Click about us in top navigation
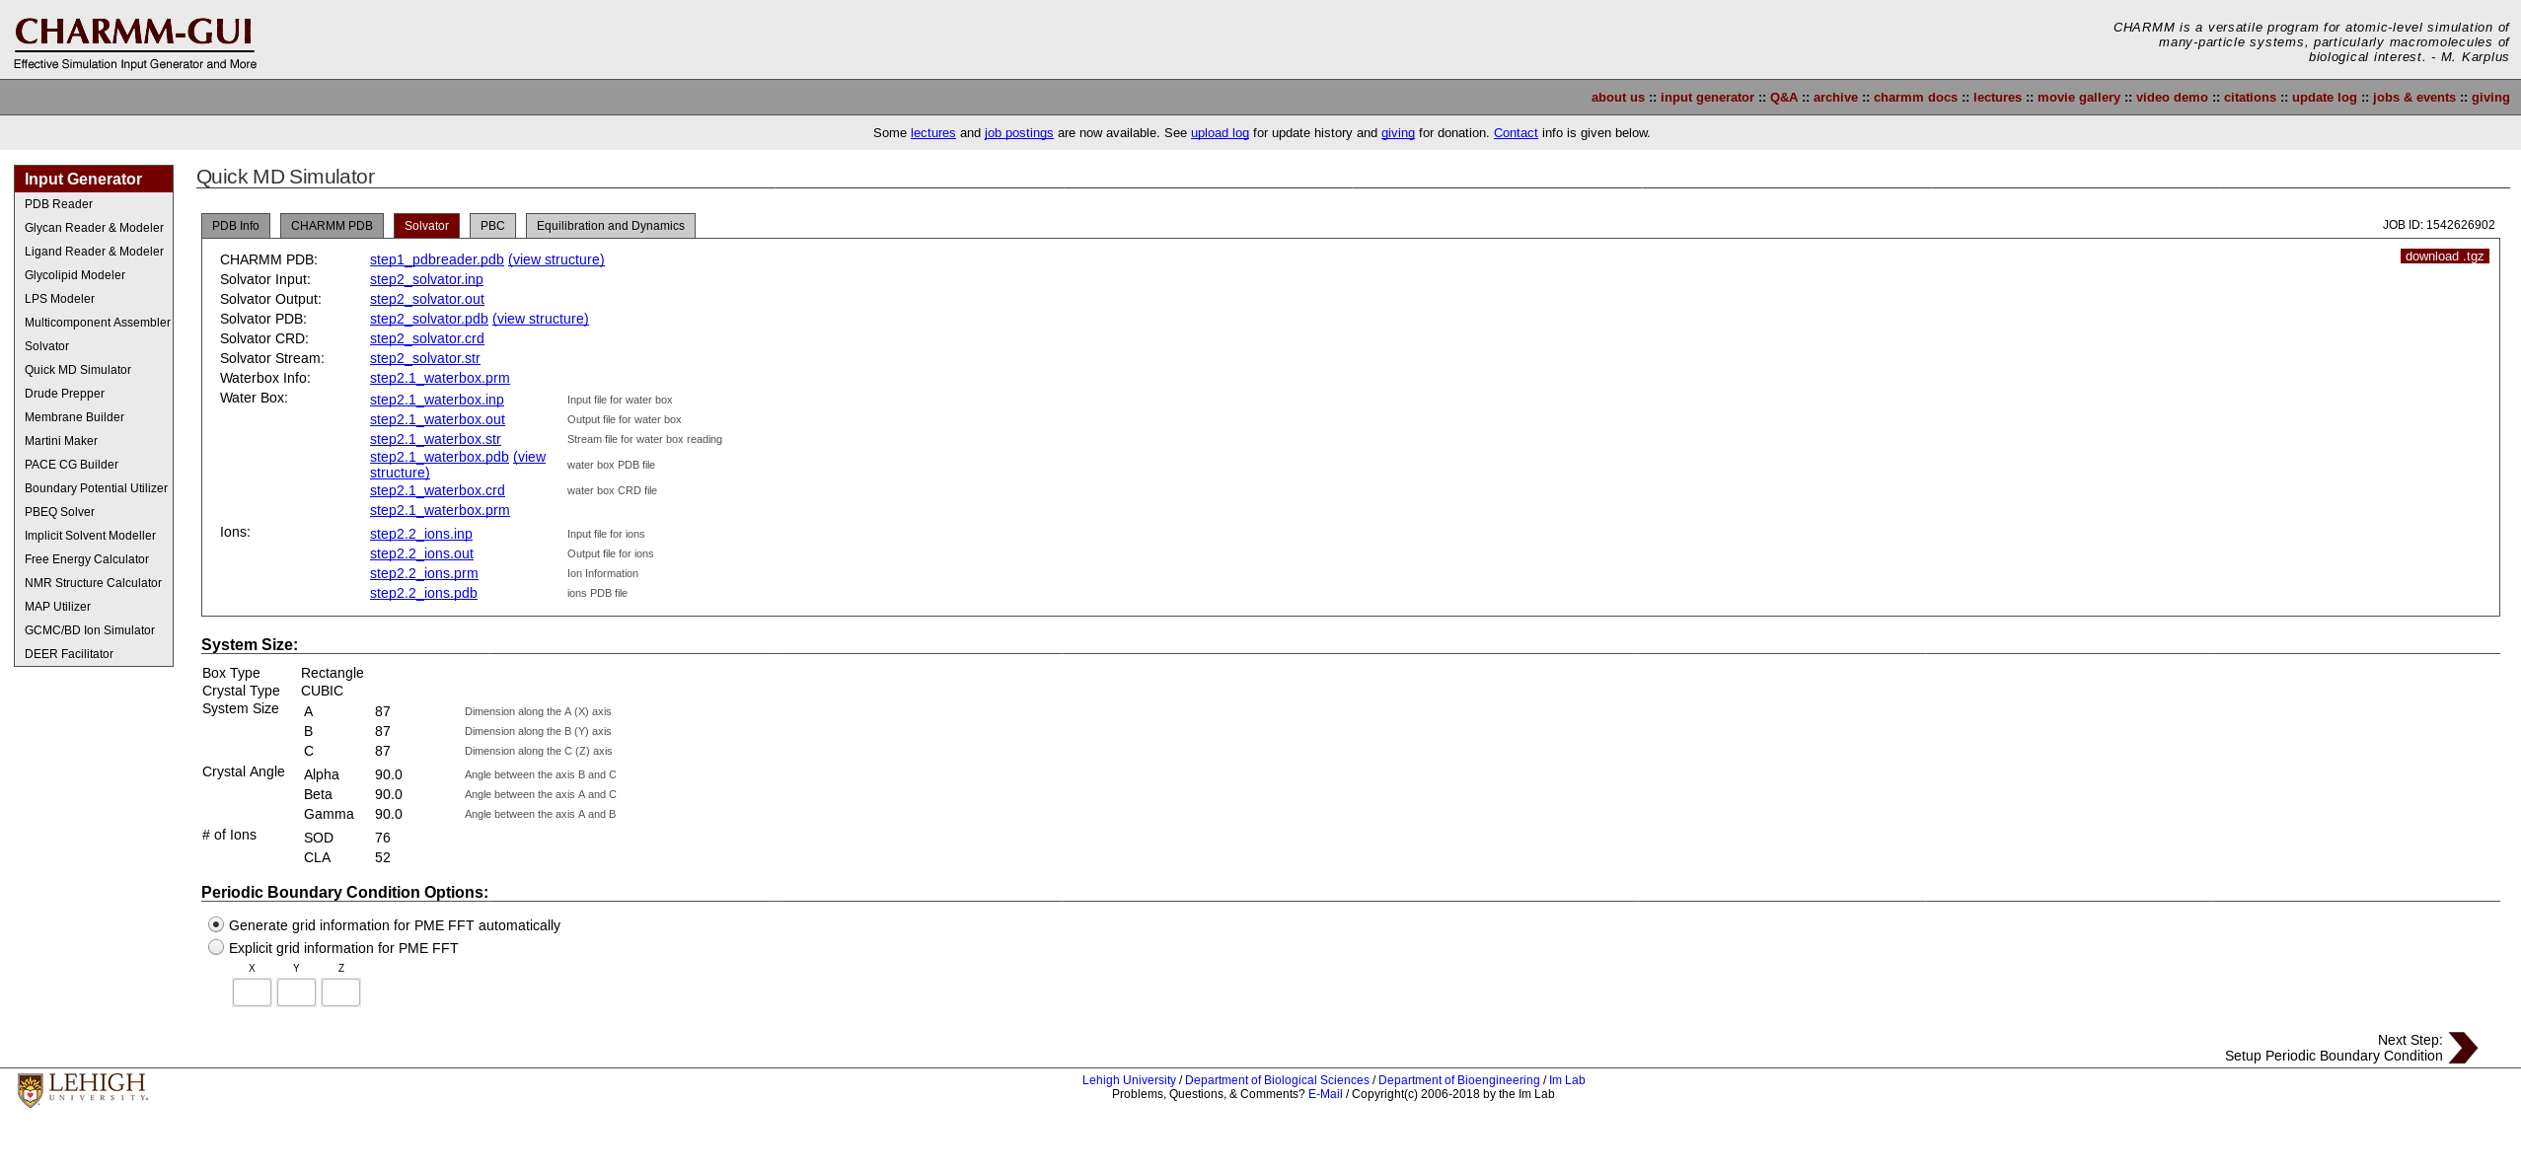The image size is (2521, 1173). point(1618,98)
